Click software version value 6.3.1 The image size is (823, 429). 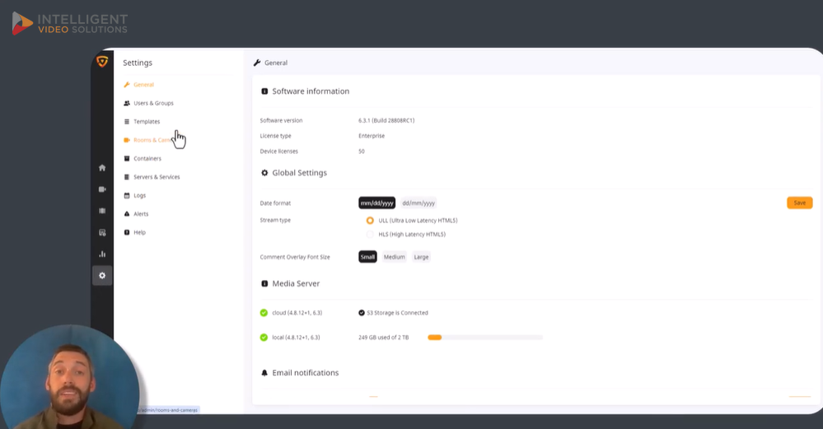coord(386,120)
